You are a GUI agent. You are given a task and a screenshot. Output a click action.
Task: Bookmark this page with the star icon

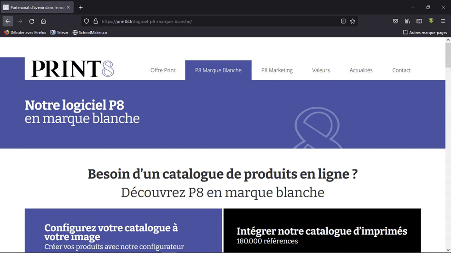point(353,21)
